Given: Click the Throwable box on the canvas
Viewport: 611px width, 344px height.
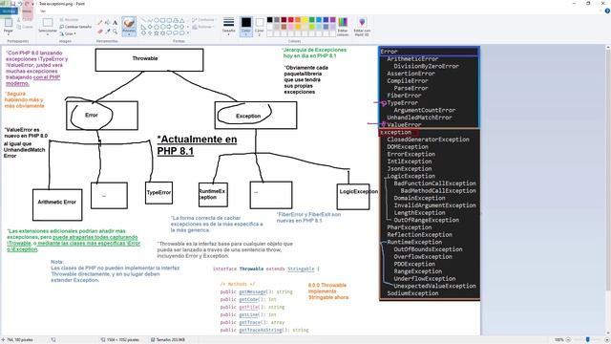Looking at the screenshot, I should pos(149,59).
